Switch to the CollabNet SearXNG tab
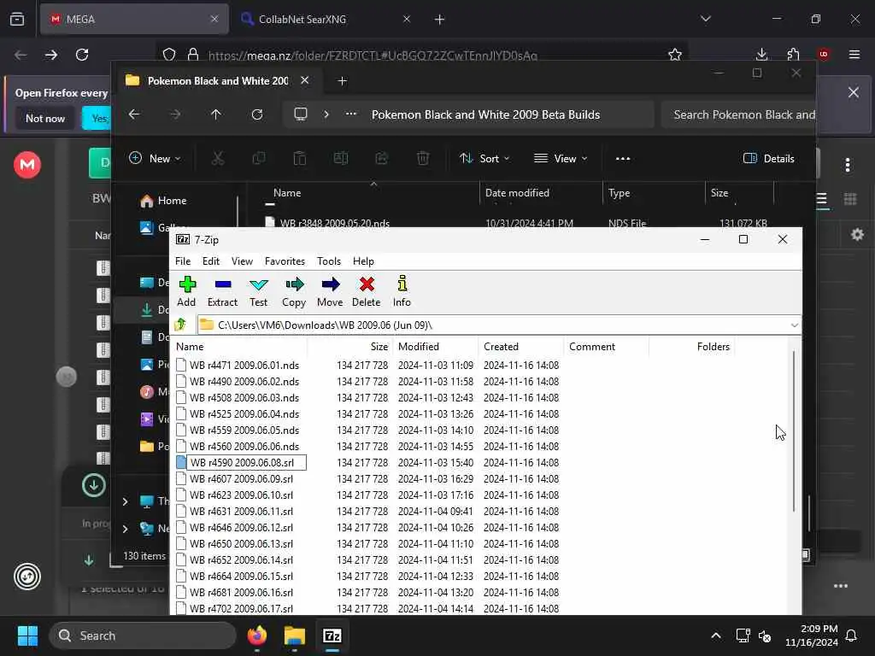 click(x=326, y=19)
